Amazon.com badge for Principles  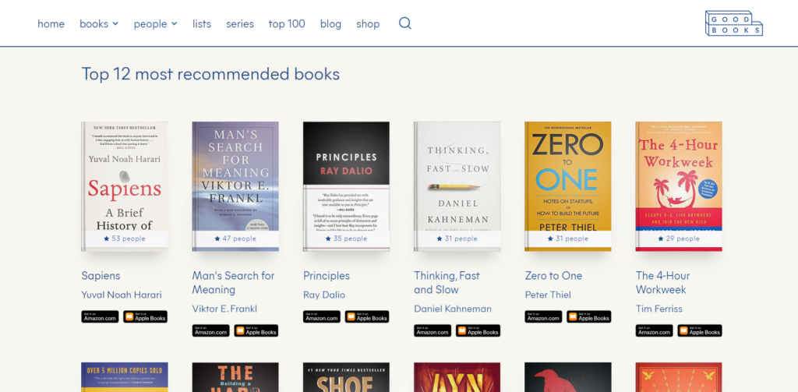(x=322, y=316)
